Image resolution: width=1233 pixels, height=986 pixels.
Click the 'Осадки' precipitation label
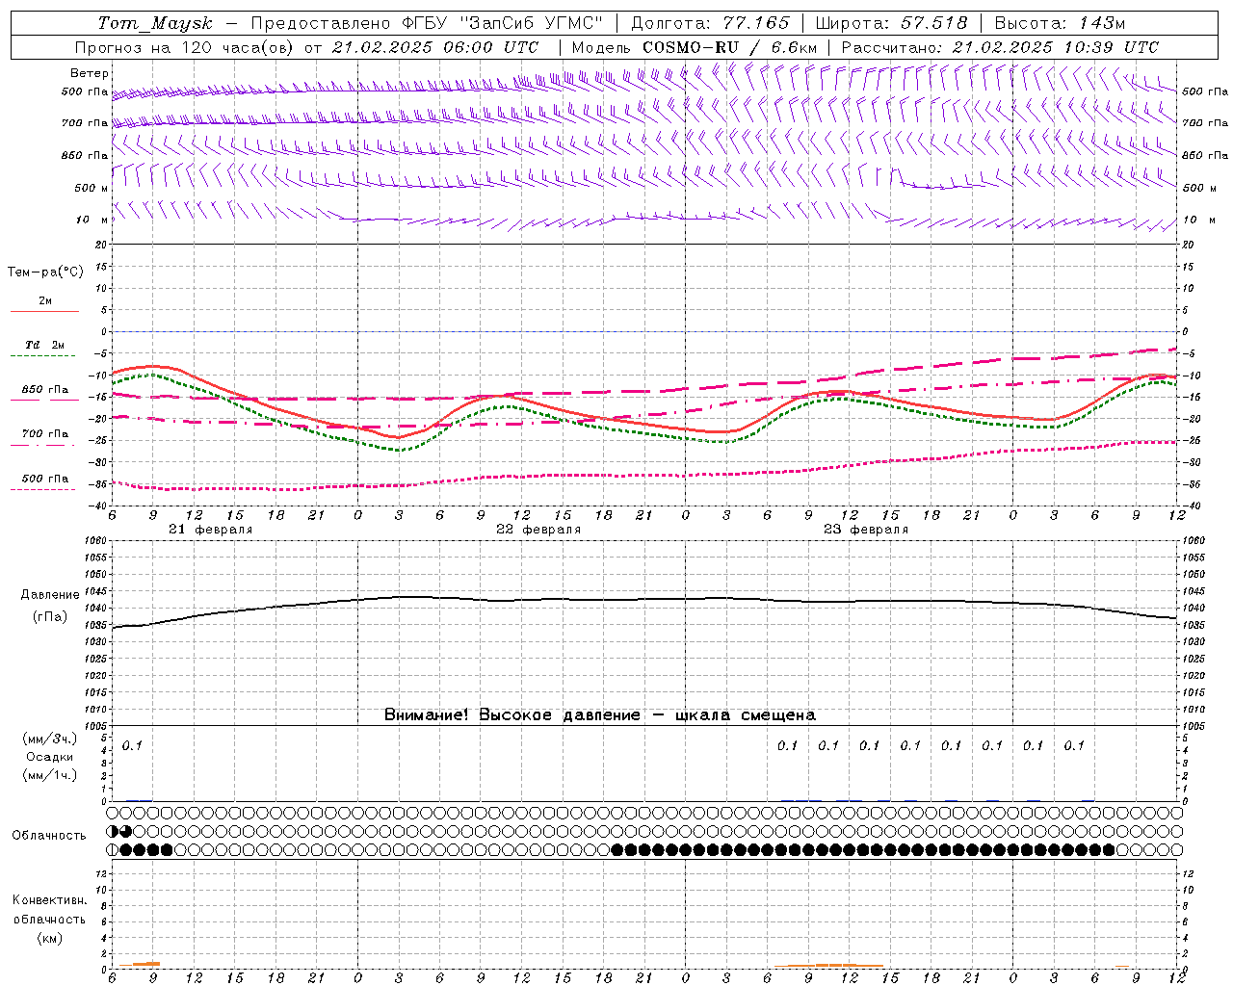pyautogui.click(x=50, y=757)
